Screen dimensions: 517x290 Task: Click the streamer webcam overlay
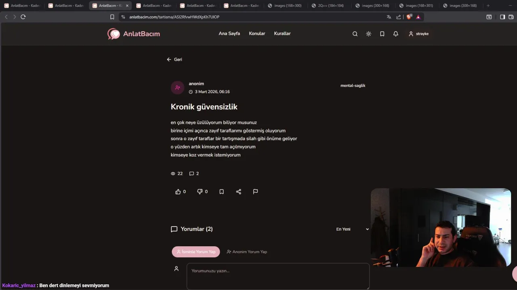pos(441,228)
